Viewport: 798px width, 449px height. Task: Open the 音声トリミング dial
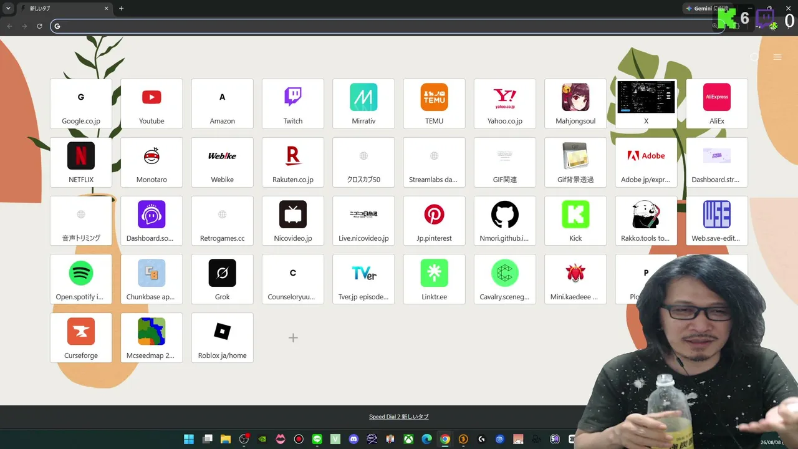coord(81,221)
